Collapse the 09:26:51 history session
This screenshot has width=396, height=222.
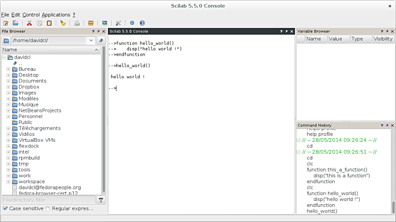coord(299,152)
